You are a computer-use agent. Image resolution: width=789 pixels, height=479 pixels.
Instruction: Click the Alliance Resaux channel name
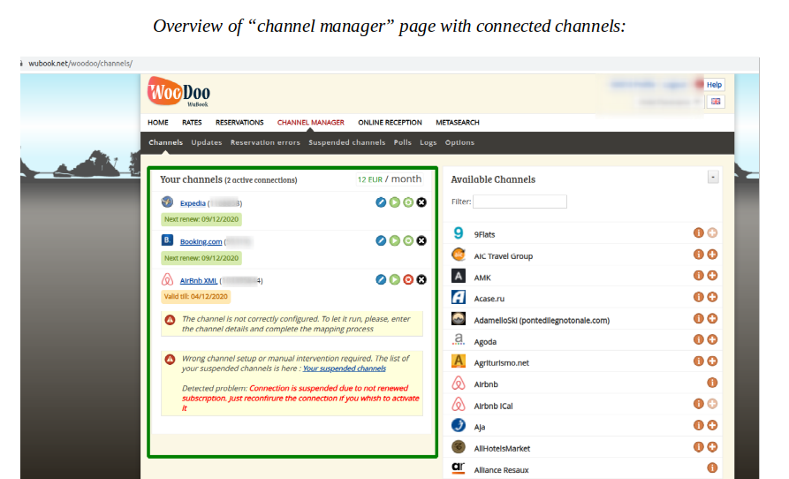(x=501, y=470)
